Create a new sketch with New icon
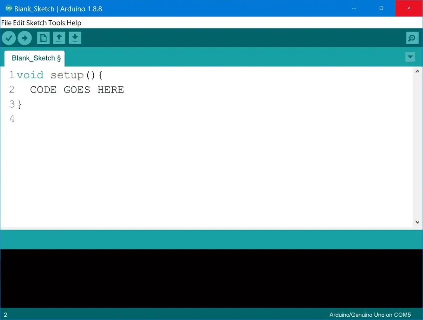Viewport: 423px width, 320px height. 43,38
